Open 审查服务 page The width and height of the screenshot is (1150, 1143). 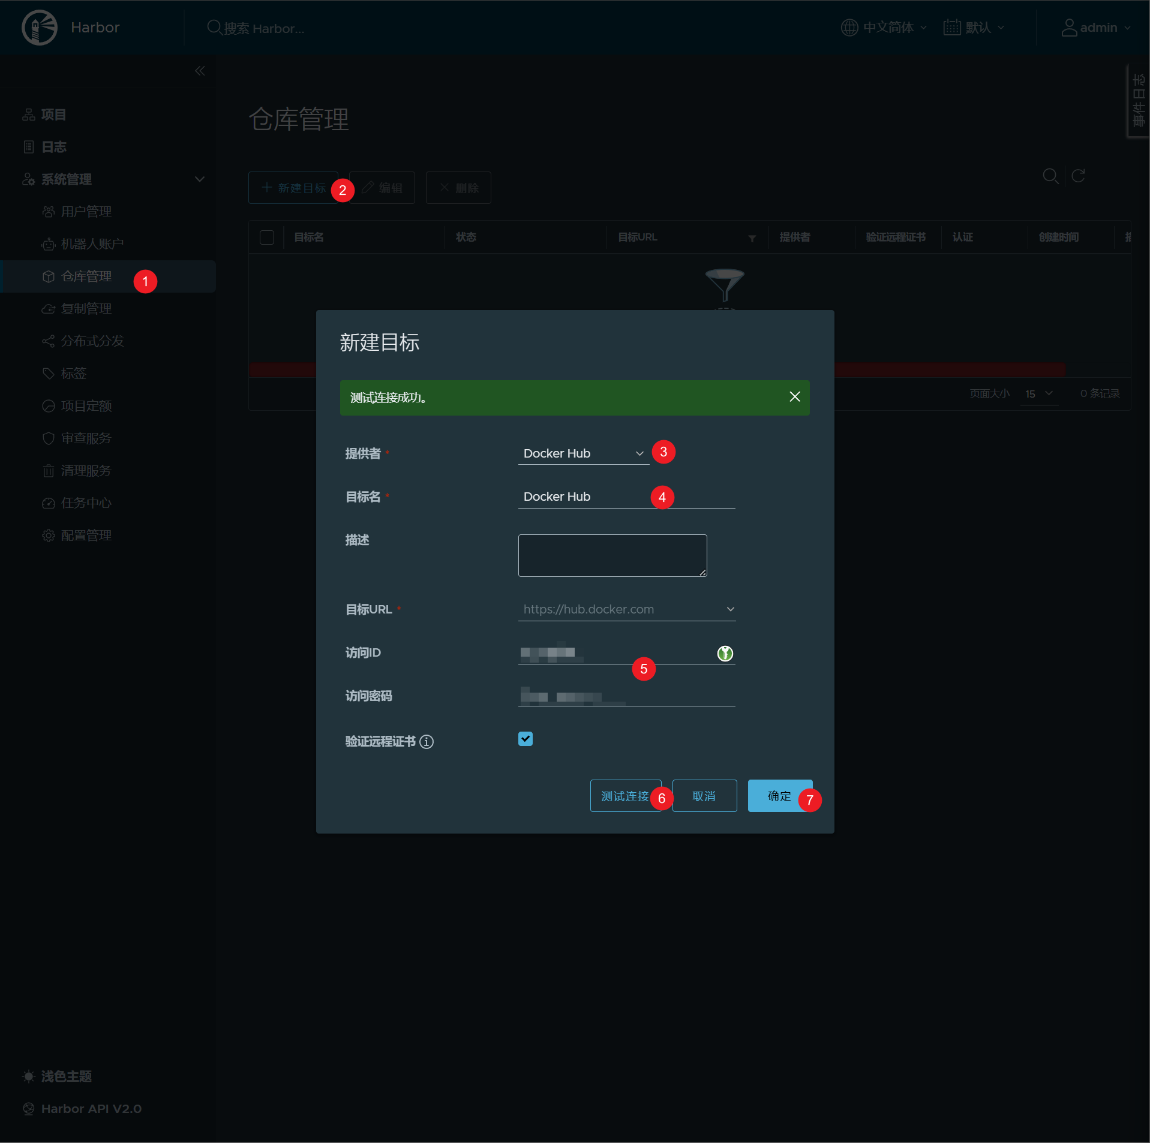[x=86, y=438]
